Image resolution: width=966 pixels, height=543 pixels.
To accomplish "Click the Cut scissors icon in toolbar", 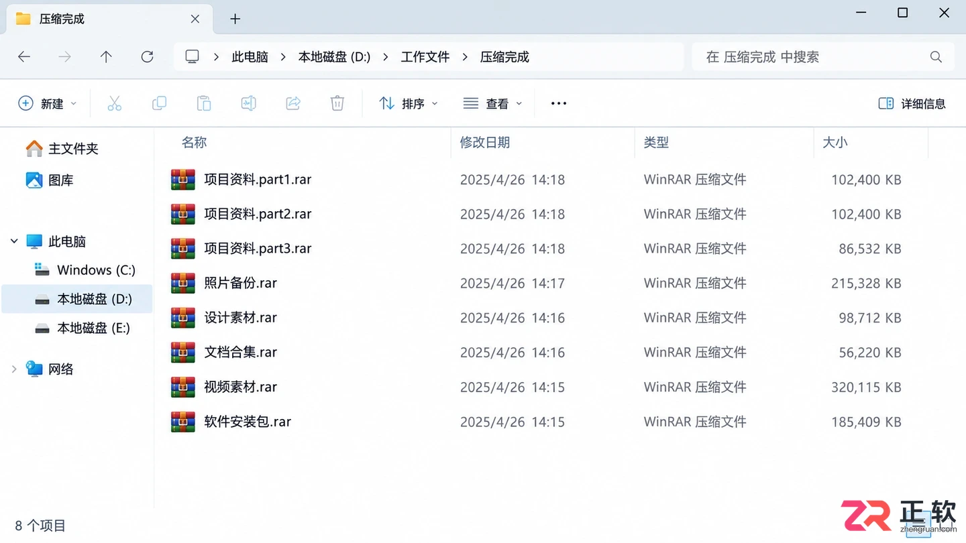I will pyautogui.click(x=115, y=103).
